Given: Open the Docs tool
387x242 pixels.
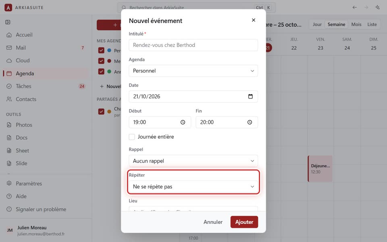Looking at the screenshot, I should [46, 138].
